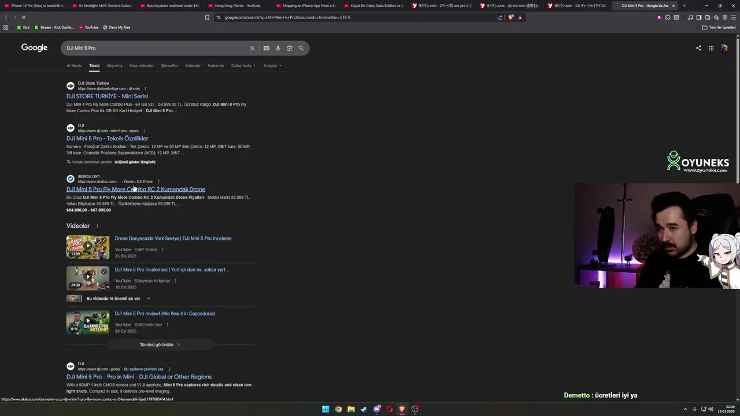
Task: Select the Kısa videolar tab
Action: 142,65
